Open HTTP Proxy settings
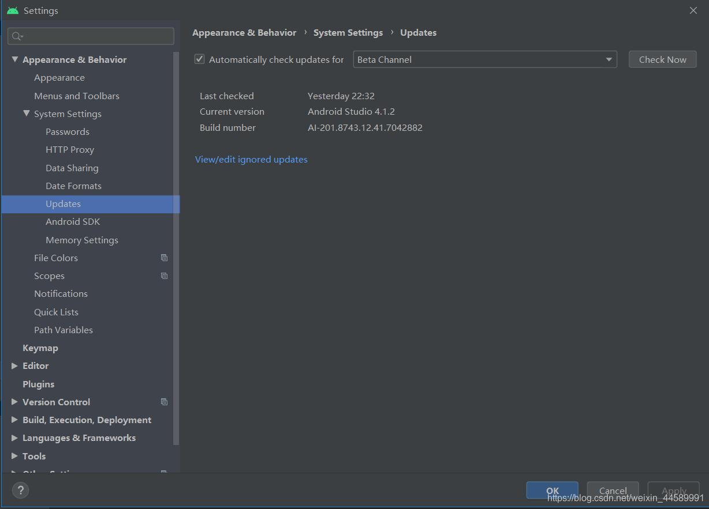Image resolution: width=709 pixels, height=509 pixels. [x=70, y=149]
